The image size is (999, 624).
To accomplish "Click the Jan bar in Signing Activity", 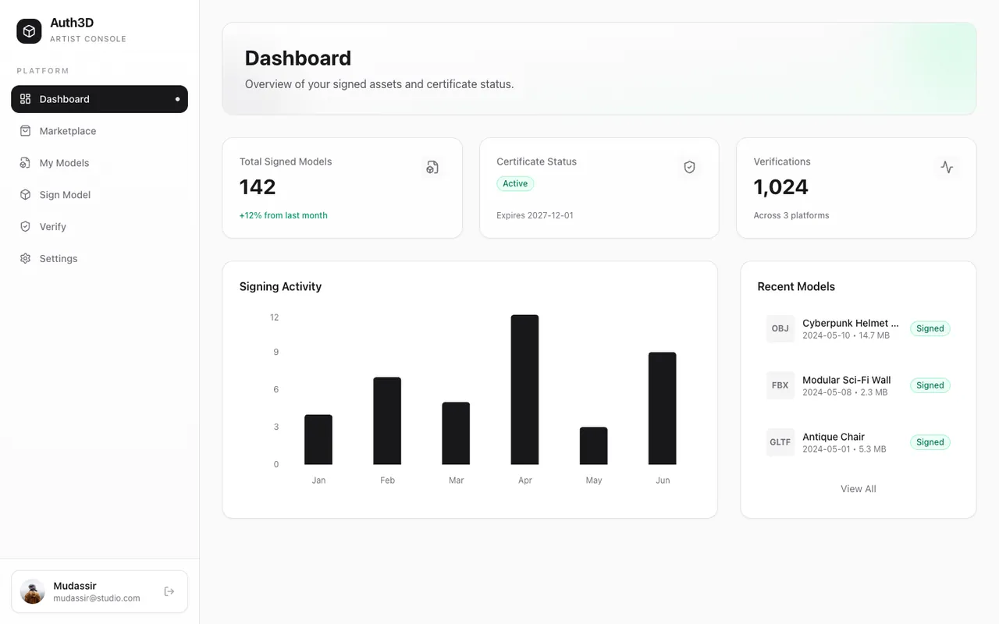I will click(x=318, y=440).
